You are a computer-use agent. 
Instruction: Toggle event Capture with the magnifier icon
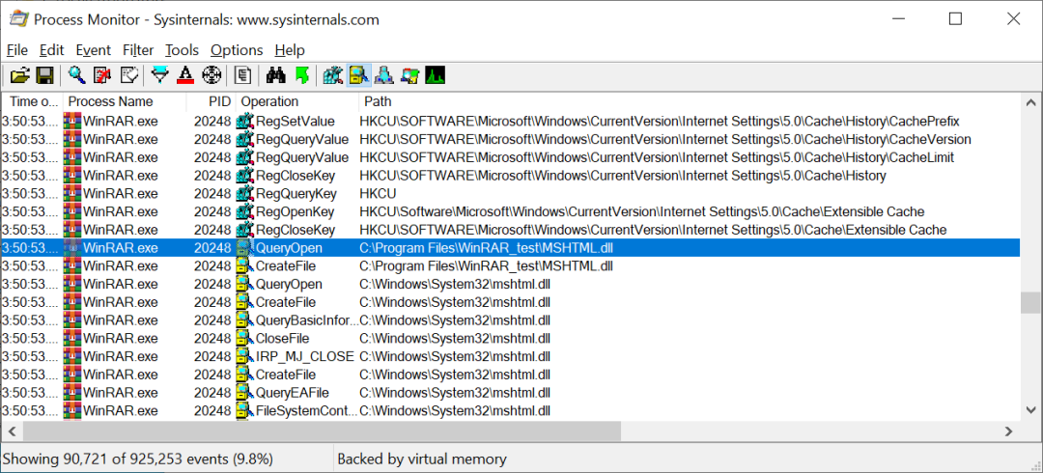tap(77, 76)
